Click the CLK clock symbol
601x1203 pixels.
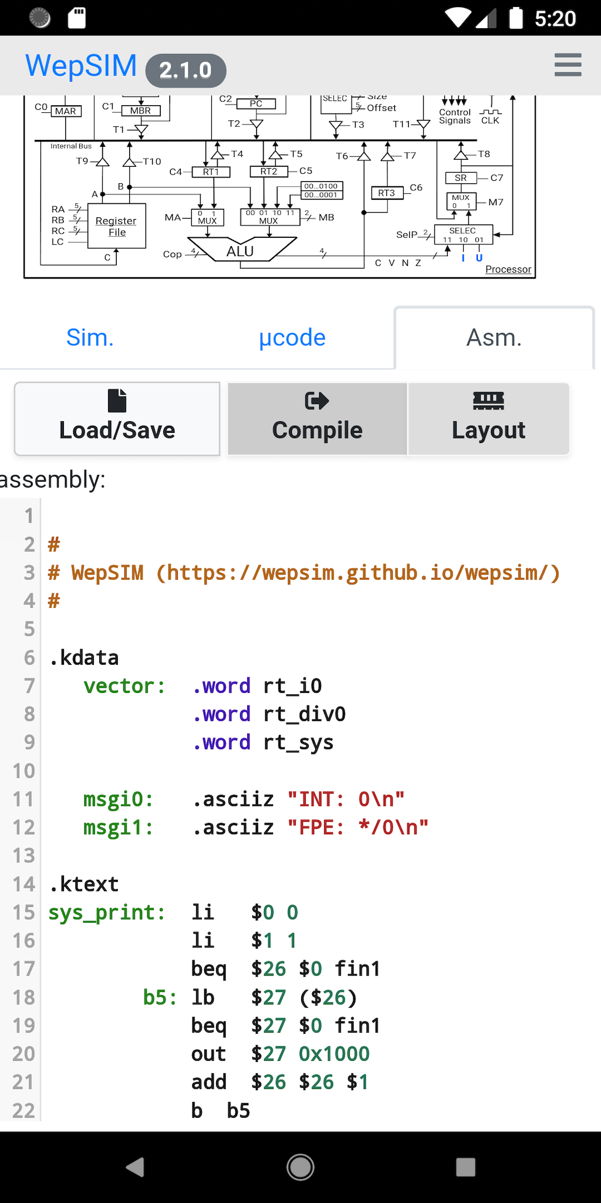click(x=490, y=116)
